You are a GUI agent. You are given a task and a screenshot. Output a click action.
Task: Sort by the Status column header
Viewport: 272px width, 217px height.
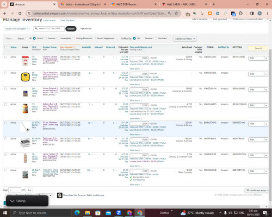(x=14, y=47)
